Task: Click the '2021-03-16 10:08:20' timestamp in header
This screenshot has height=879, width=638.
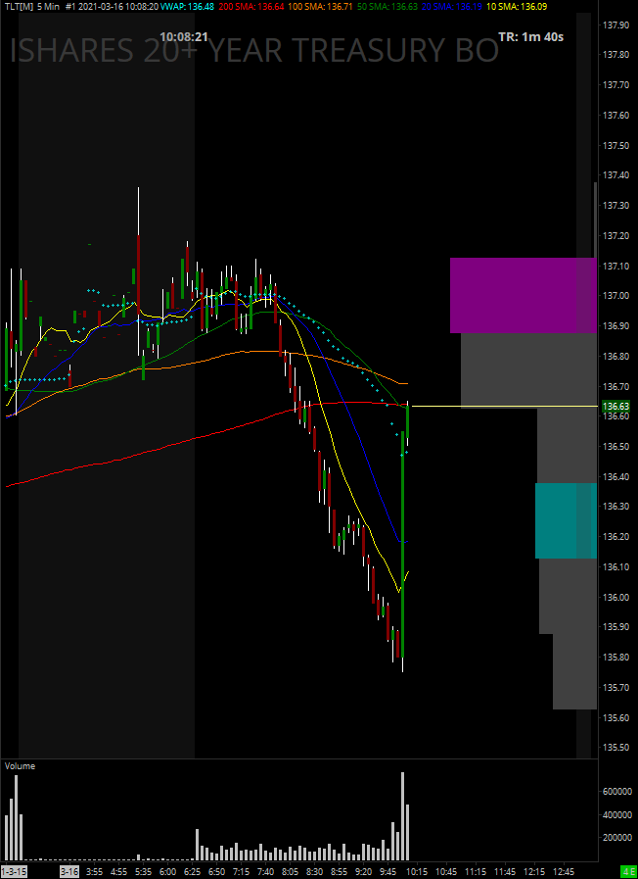Action: click(x=119, y=6)
